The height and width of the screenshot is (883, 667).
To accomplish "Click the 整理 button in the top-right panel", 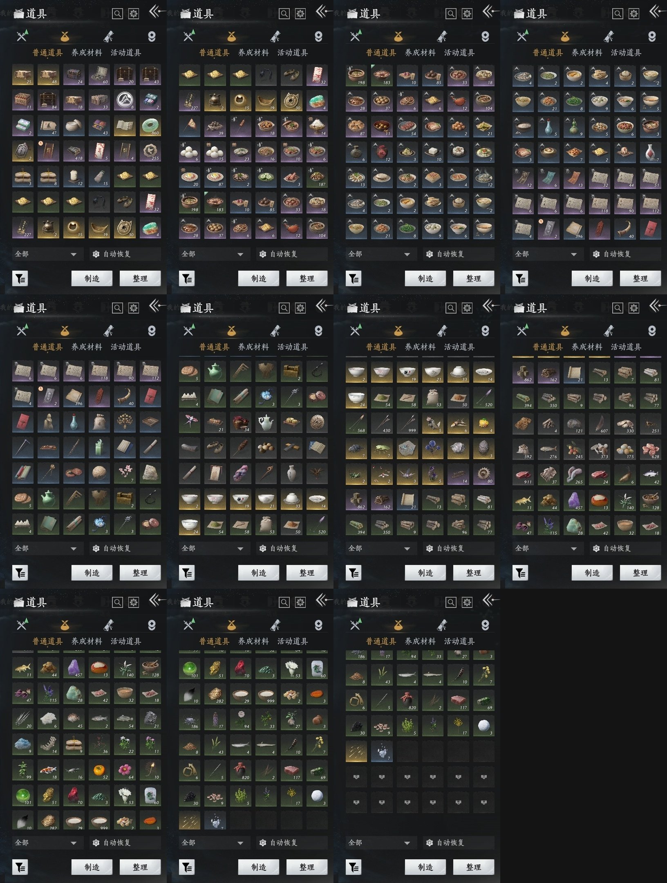I will click(x=640, y=278).
